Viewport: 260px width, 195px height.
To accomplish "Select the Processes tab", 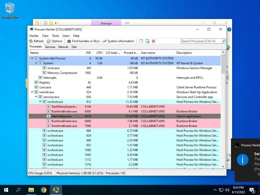I will coord(36,46).
